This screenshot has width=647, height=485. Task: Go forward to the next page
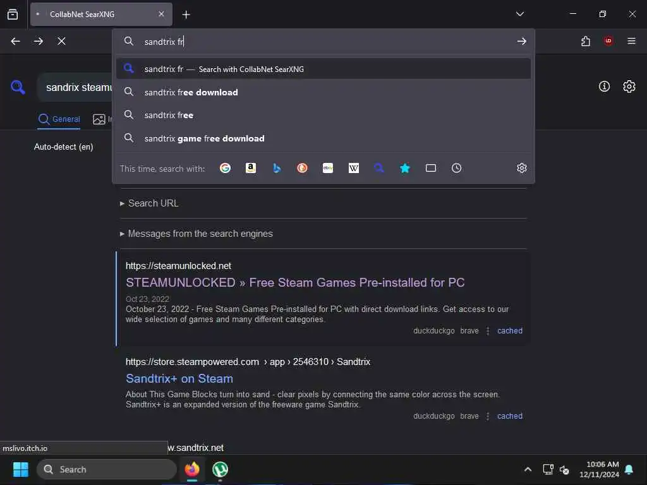(x=39, y=41)
